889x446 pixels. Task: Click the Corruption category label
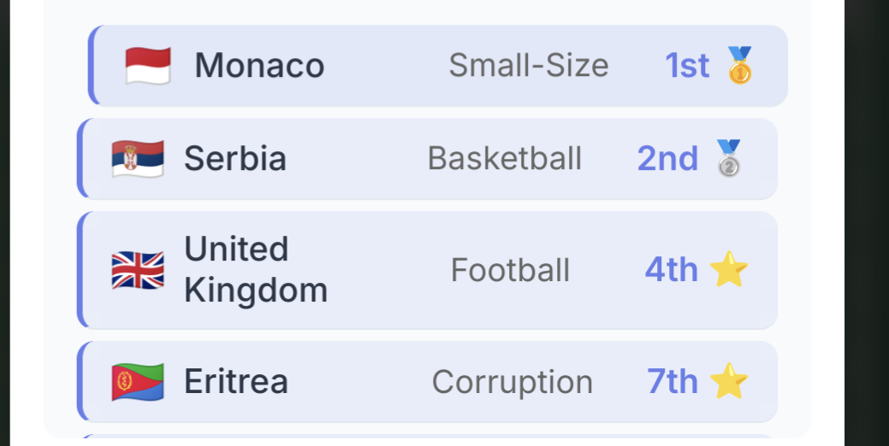tap(513, 381)
